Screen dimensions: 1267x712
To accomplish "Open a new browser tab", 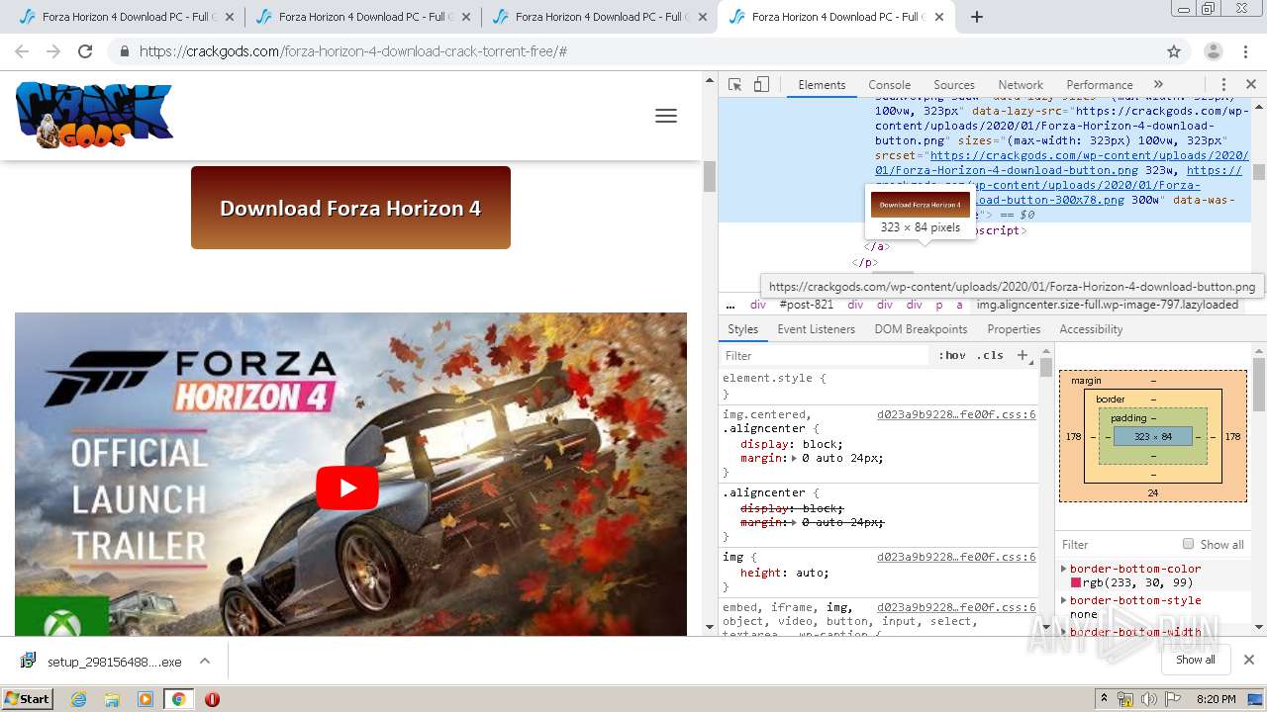I will [x=976, y=17].
